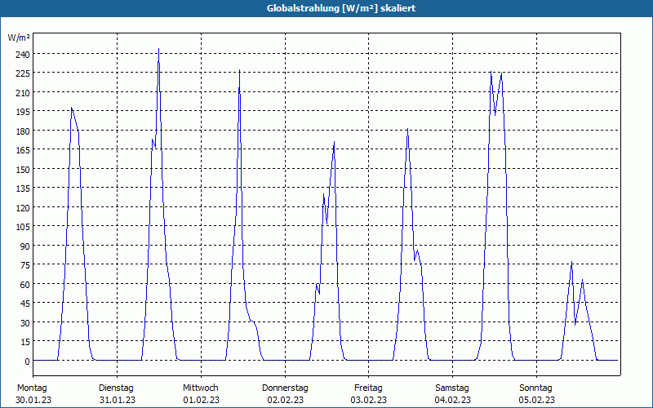Click Sunday's highest peak near 75
653x408 pixels.
coord(572,262)
